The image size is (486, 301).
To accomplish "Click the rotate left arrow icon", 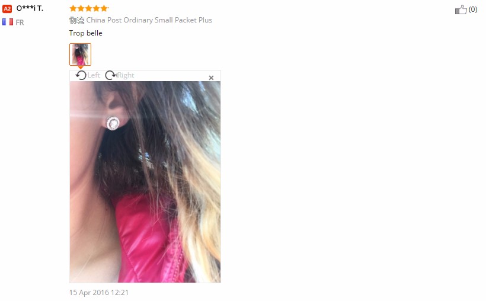I will [81, 75].
